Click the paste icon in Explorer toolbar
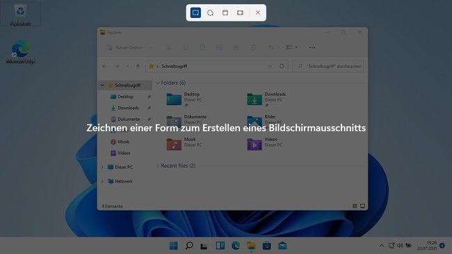The image size is (452, 254). coord(202,47)
